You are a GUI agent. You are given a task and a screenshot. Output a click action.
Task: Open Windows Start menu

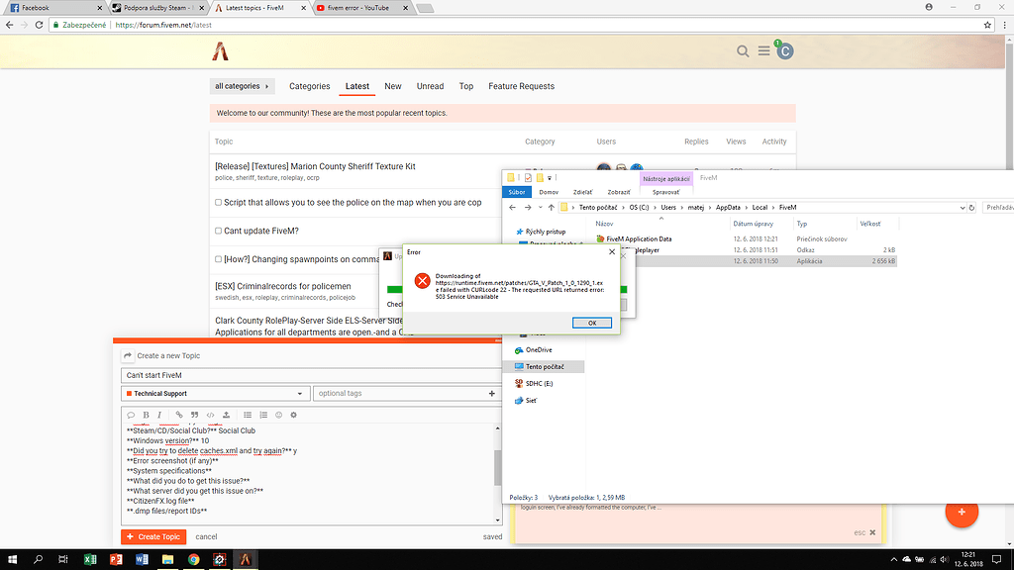[x=12, y=560]
